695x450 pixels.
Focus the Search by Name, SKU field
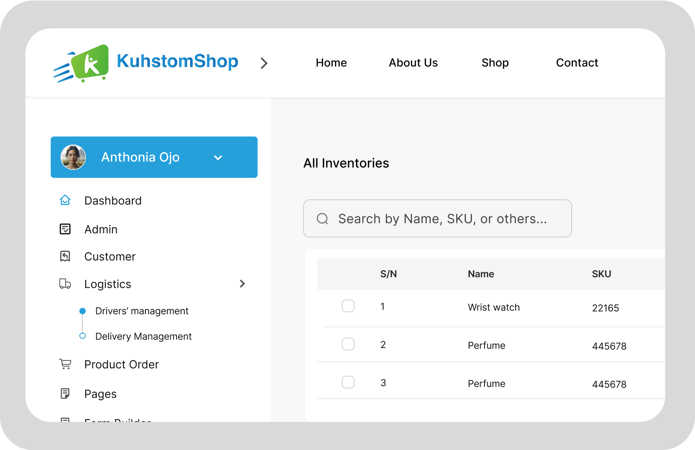438,219
